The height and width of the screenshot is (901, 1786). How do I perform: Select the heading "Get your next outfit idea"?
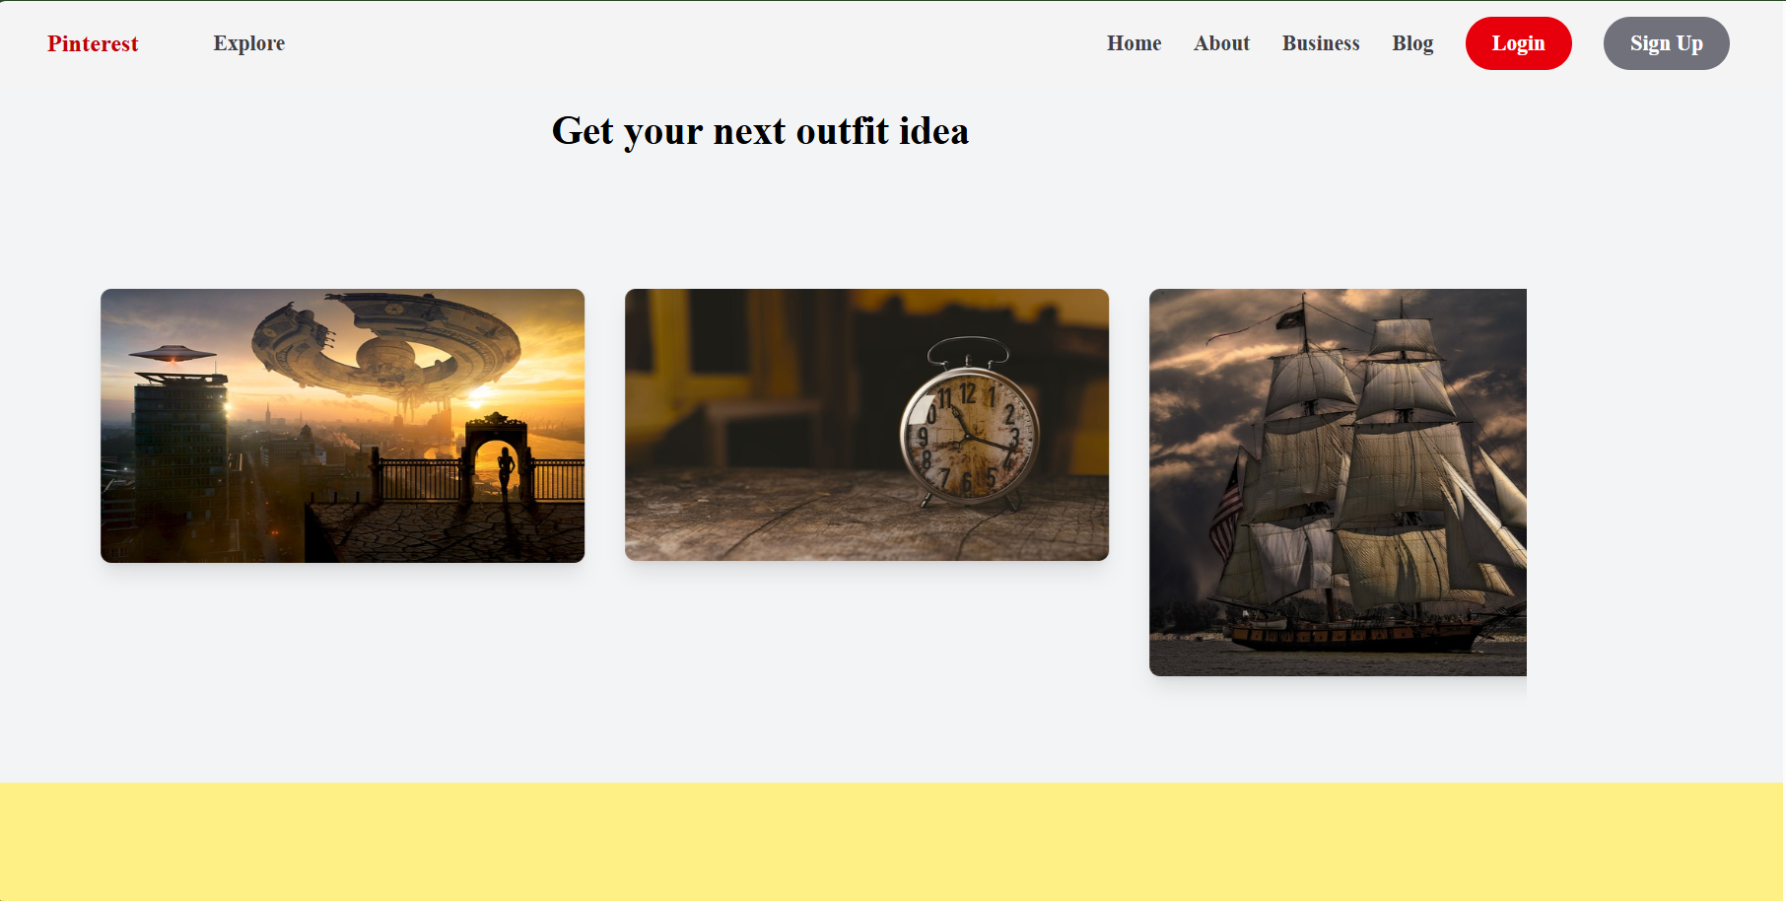(760, 131)
